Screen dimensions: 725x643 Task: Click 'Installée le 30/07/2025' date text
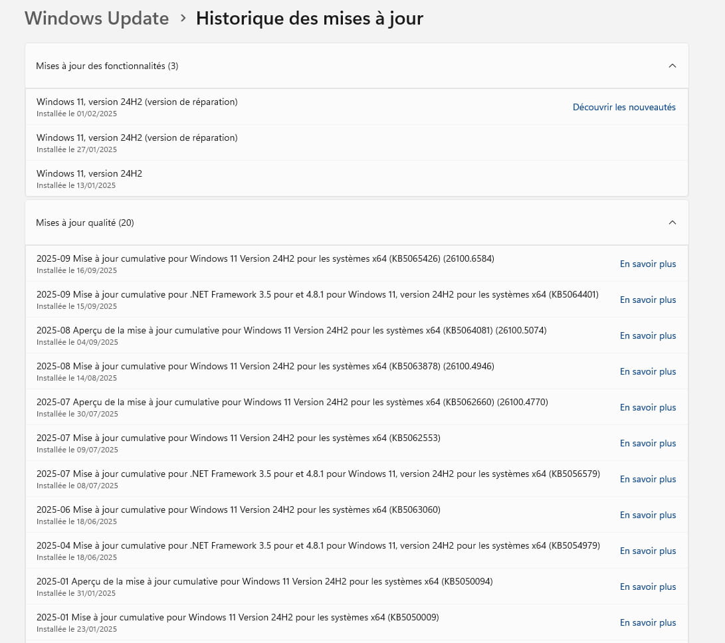[x=77, y=414]
